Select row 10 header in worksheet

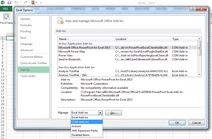pos(3,69)
